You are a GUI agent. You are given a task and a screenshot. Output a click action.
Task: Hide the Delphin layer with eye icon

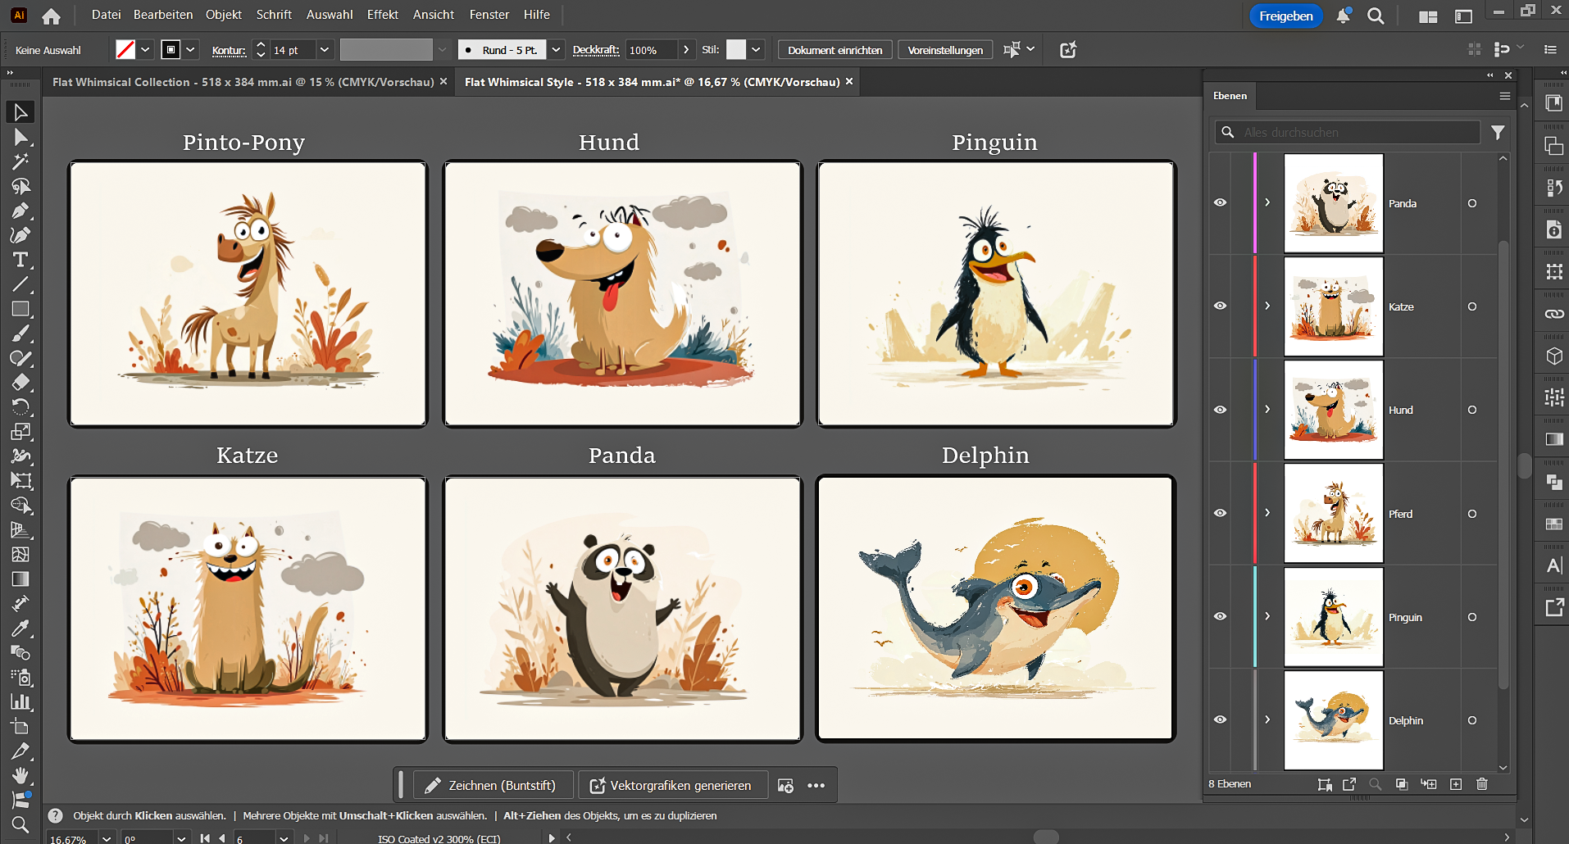(x=1220, y=719)
